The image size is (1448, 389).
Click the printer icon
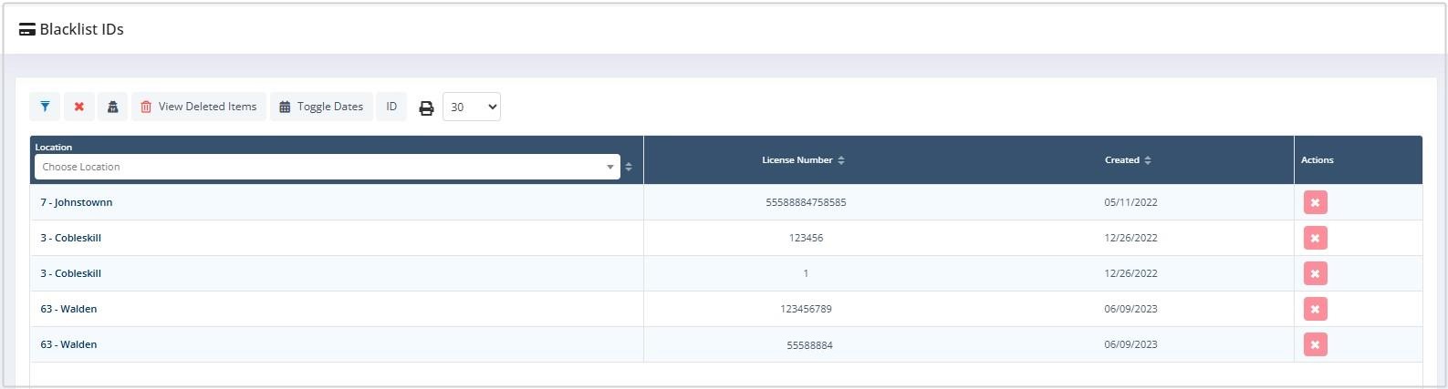pos(426,107)
